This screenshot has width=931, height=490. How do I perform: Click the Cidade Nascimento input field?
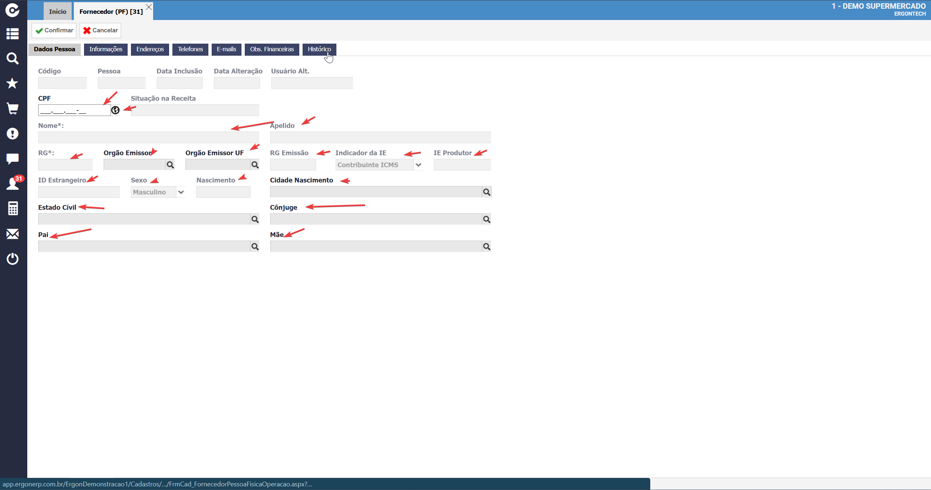(376, 192)
